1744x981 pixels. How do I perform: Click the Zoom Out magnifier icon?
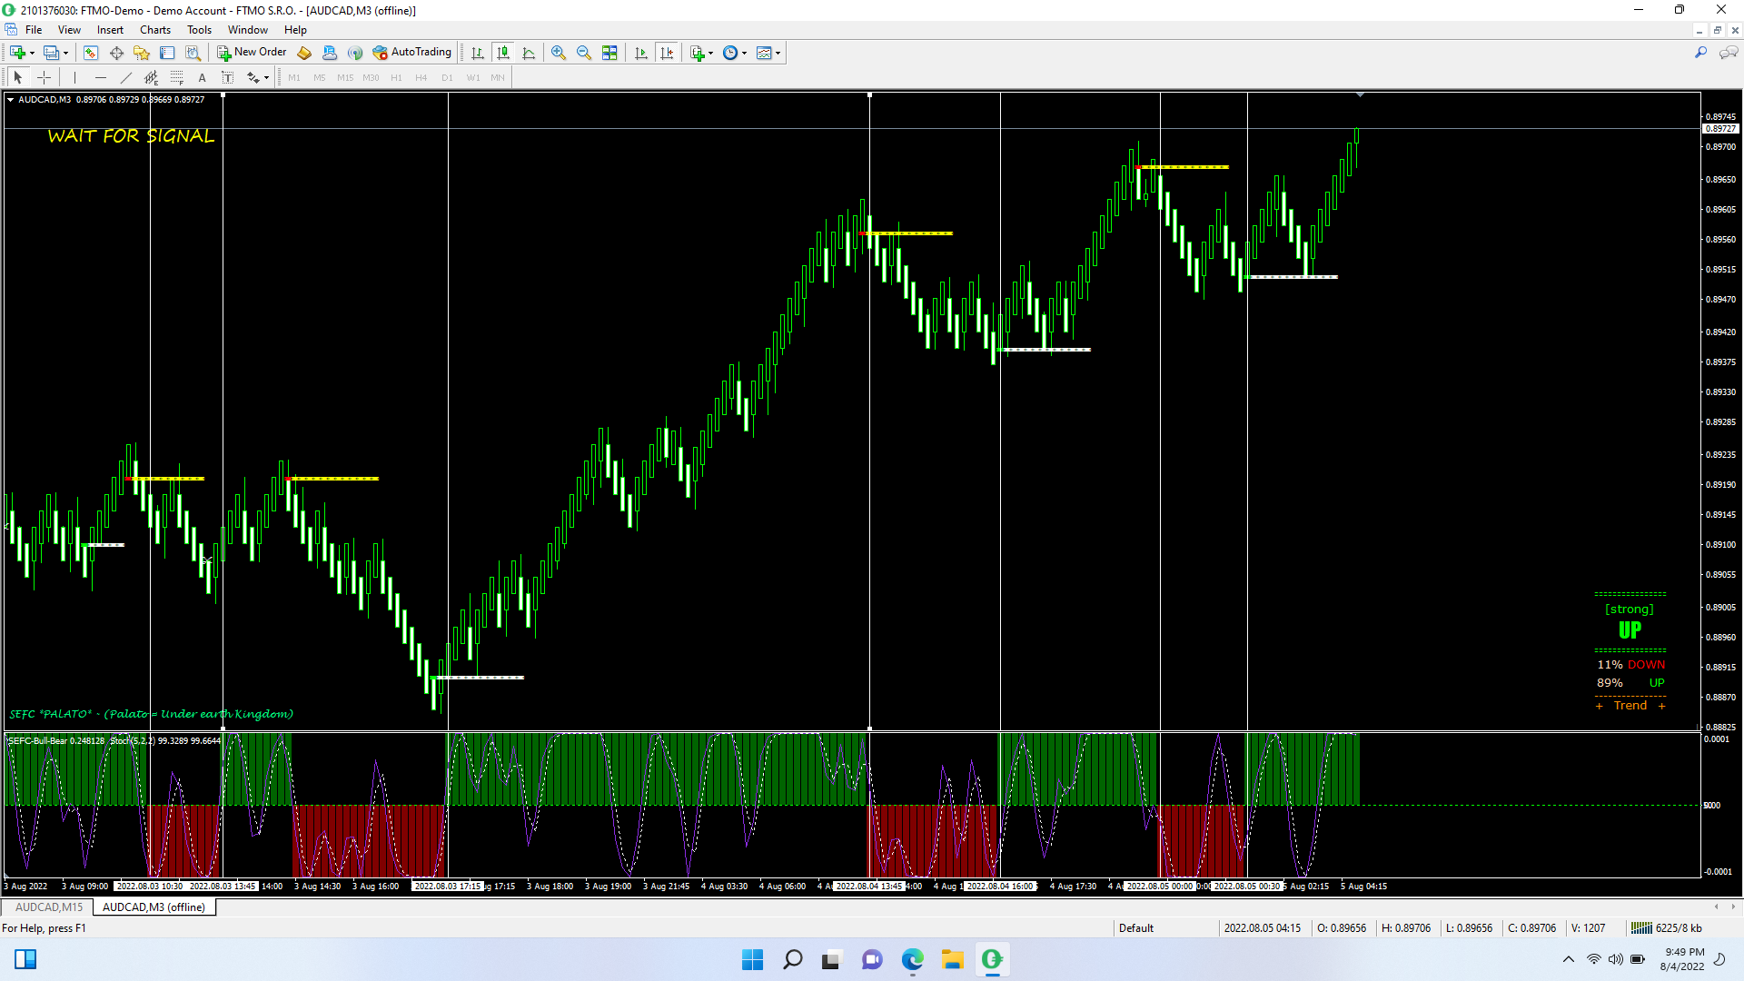[x=584, y=53]
